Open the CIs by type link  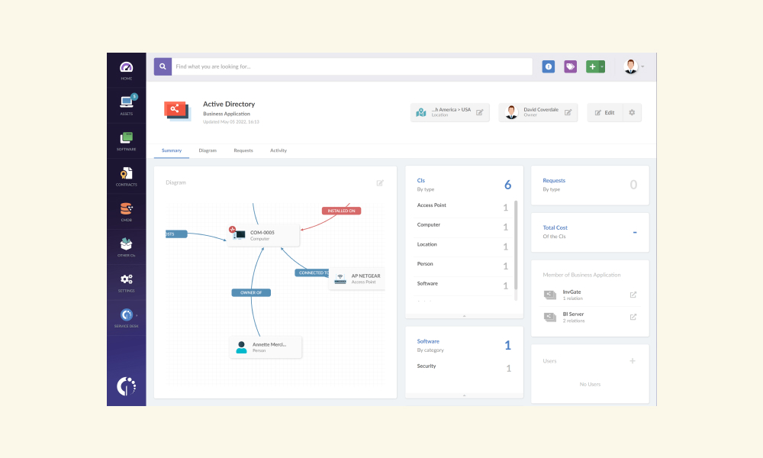(x=421, y=181)
